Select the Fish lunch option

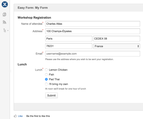click(x=46, y=75)
